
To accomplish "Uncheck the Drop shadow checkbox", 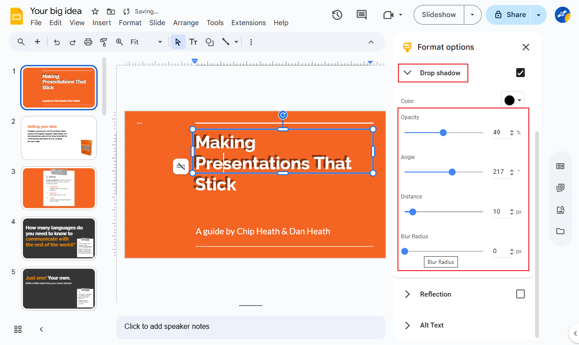I will pyautogui.click(x=520, y=72).
